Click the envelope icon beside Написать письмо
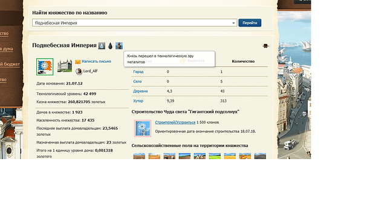This screenshot has height=217, width=387. pyautogui.click(x=78, y=61)
